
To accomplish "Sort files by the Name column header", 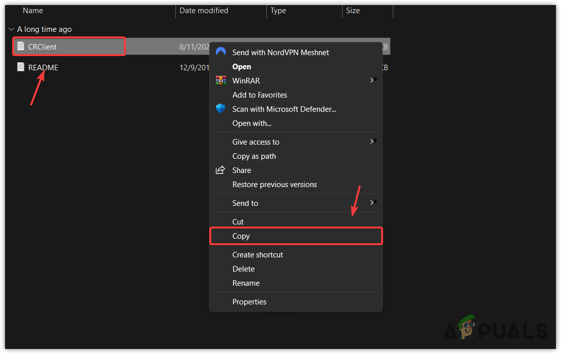I will point(33,11).
